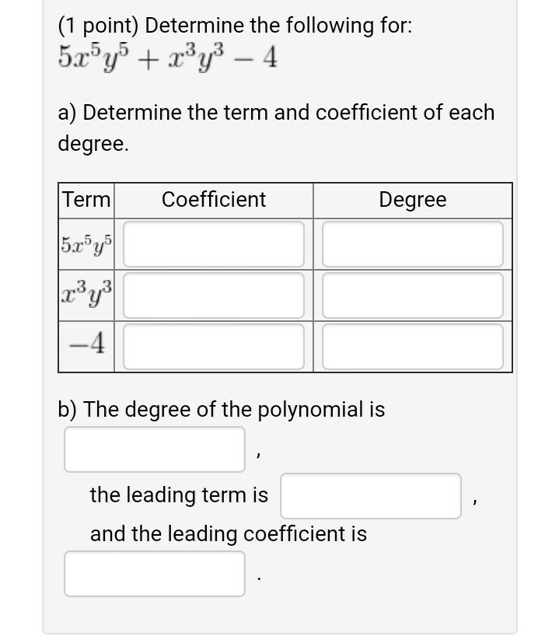Click the leading coefficient answer box
Viewport: 559px width, 643px height.
tap(153, 574)
